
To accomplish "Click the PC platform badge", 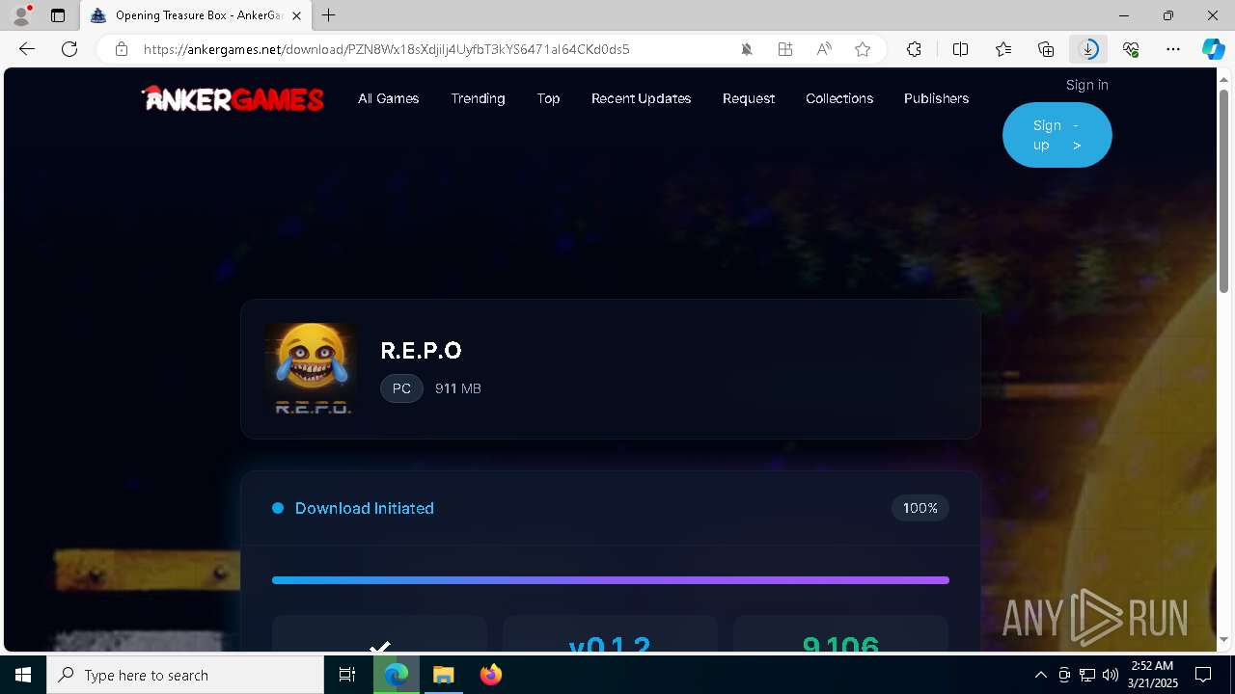I will [401, 388].
